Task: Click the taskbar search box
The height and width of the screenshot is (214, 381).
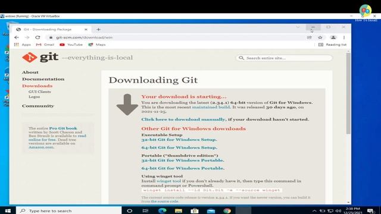Action: coord(69,210)
